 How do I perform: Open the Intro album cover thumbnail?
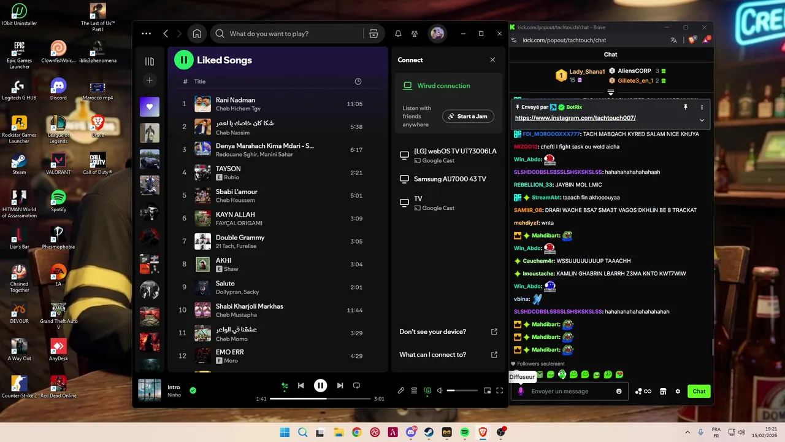(x=149, y=390)
